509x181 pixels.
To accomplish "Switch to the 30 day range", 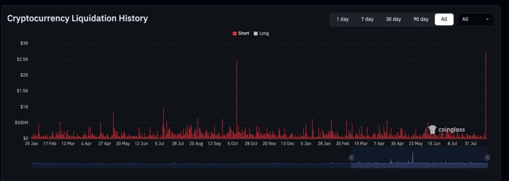I will 393,19.
